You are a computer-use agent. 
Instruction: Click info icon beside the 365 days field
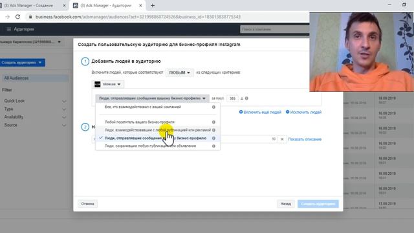246,98
